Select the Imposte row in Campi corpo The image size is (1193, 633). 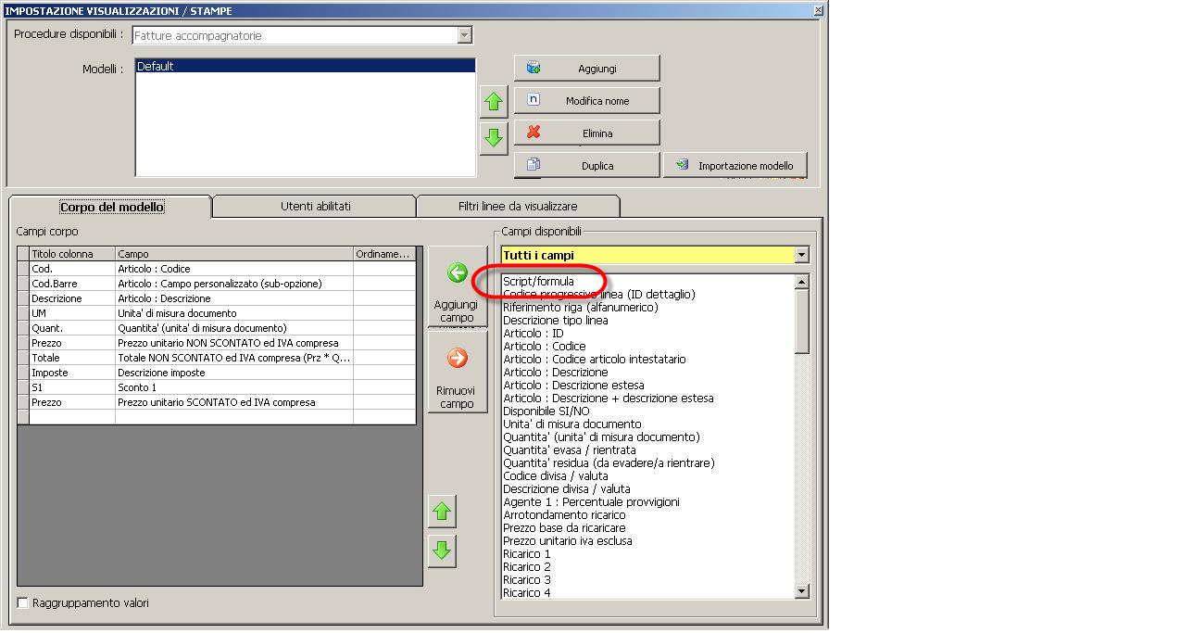point(218,373)
